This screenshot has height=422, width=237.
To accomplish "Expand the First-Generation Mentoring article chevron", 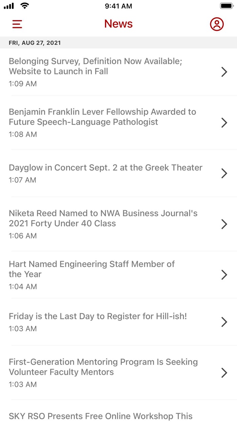I will pyautogui.click(x=224, y=373).
